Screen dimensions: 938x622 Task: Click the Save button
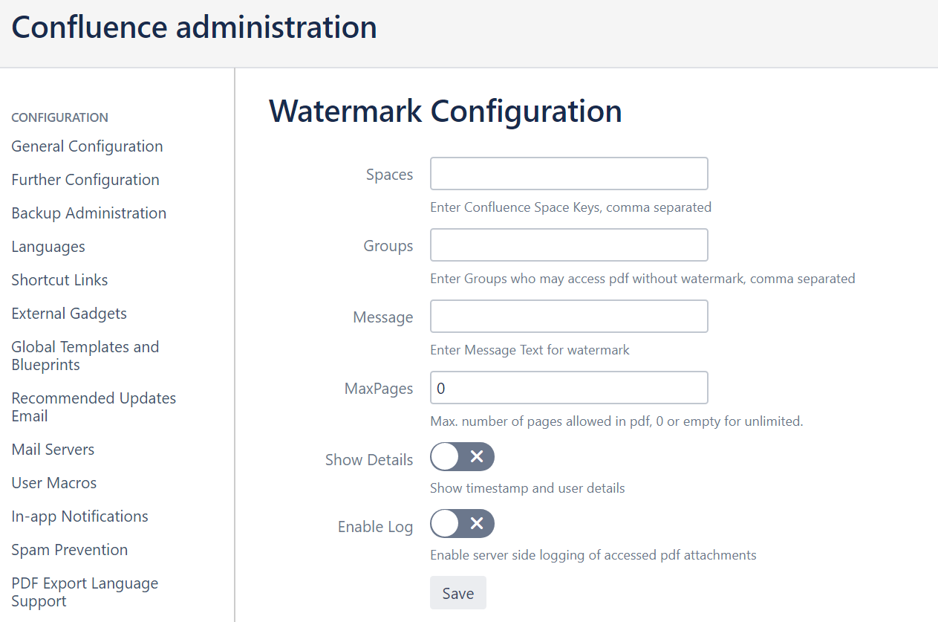tap(457, 593)
